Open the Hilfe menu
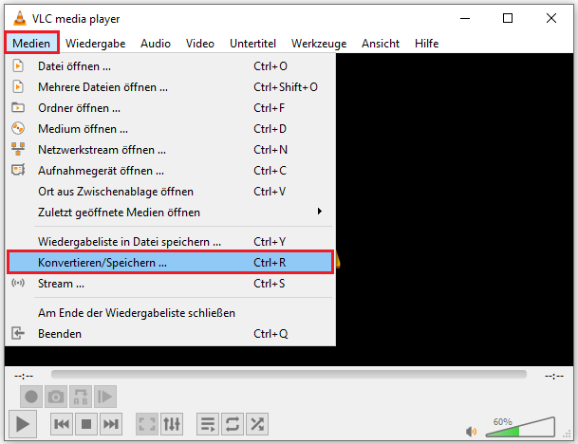Screen dimensions: 578x444 click(426, 44)
